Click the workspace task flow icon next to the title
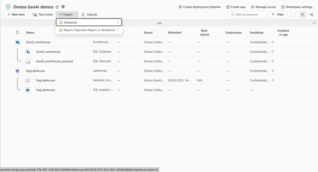318x172 pixels. [57, 7]
